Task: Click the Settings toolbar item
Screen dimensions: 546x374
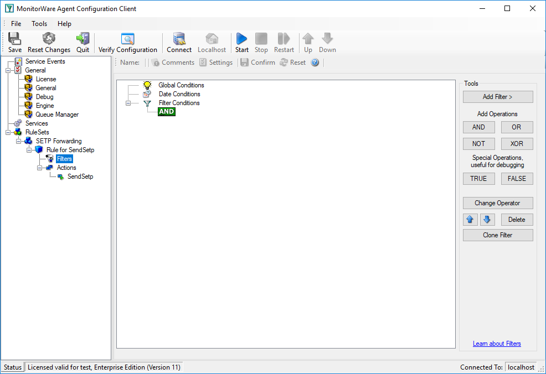Action: pyautogui.click(x=216, y=63)
